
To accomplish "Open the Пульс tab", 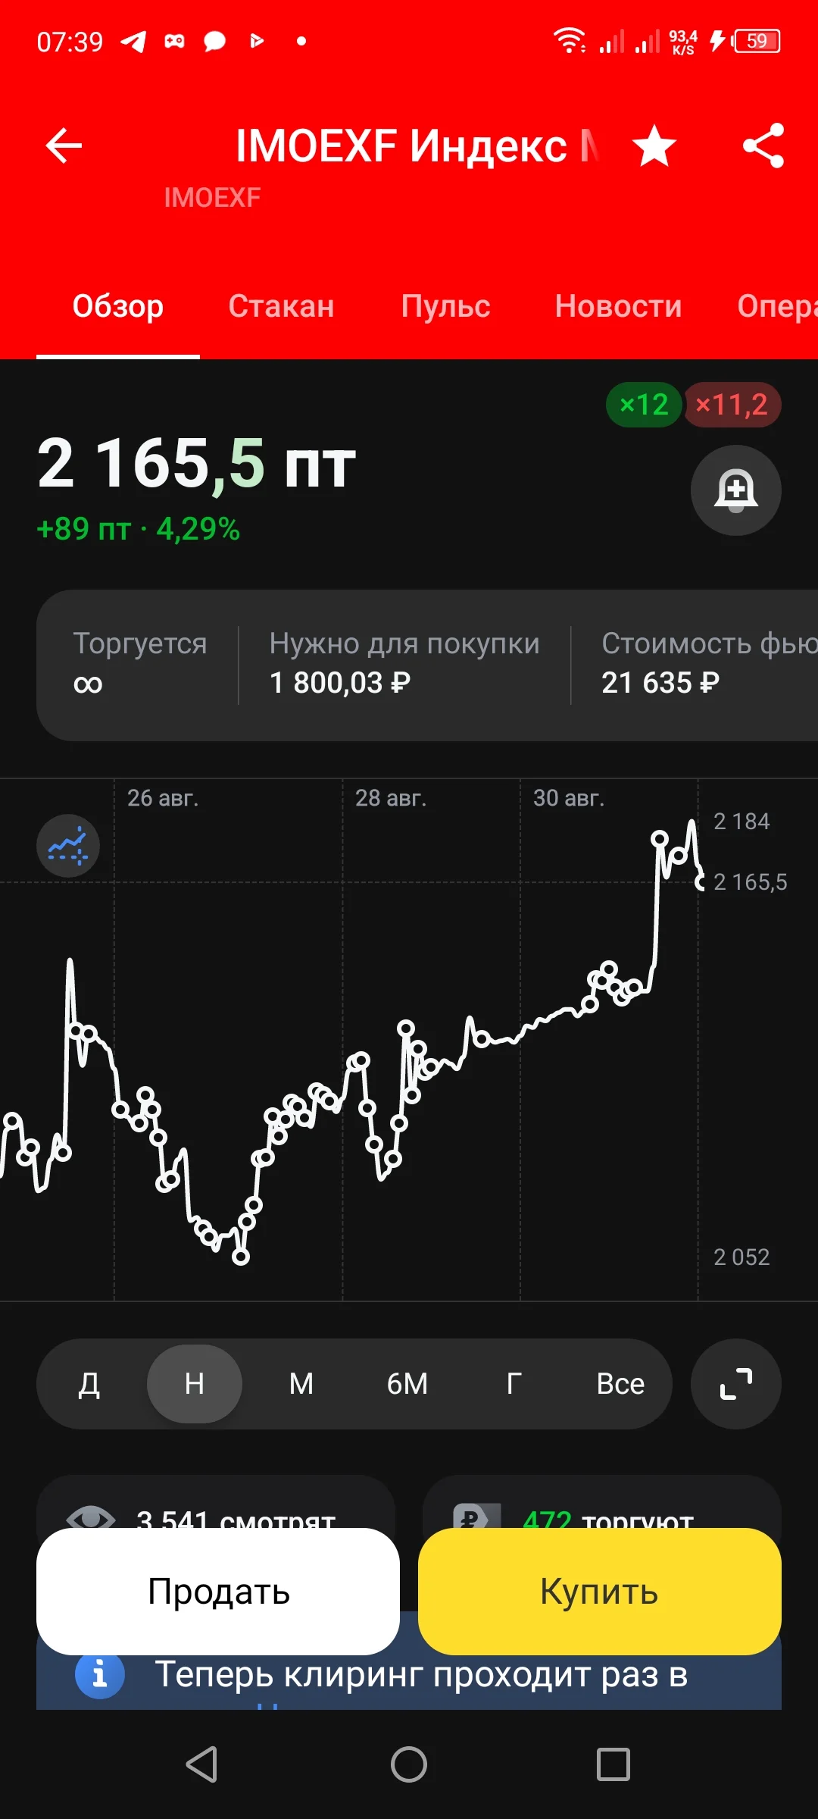I will (445, 306).
